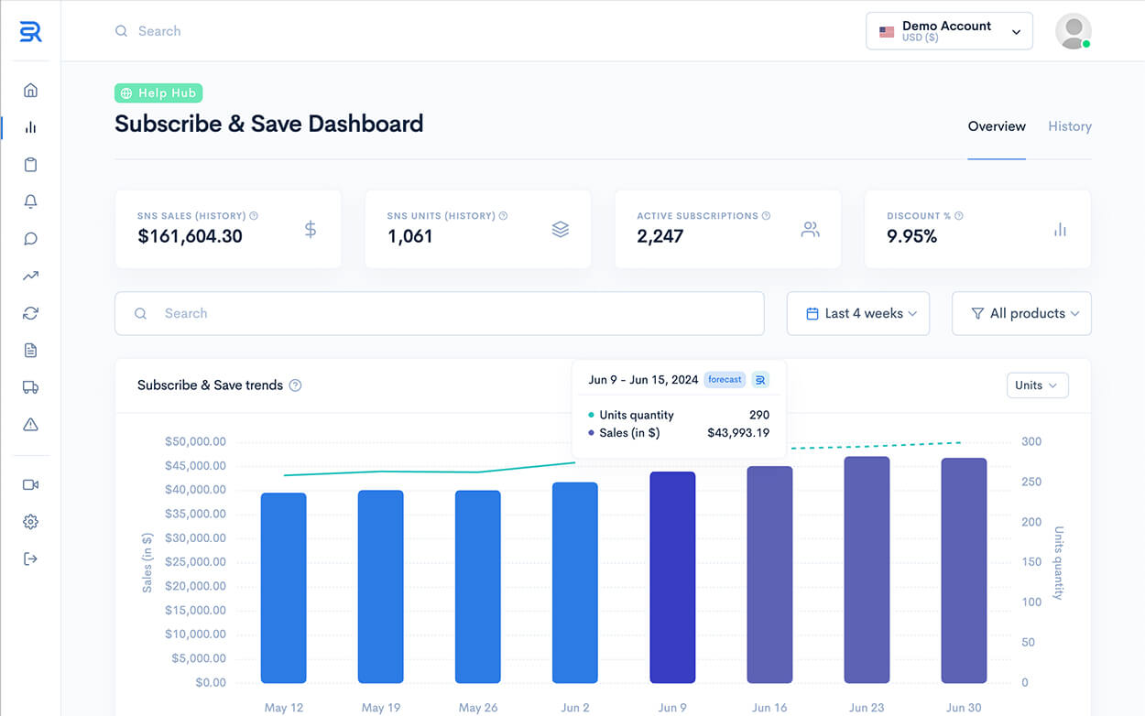The height and width of the screenshot is (716, 1145).
Task: Click the people icon on Active Subscriptions card
Action: pos(810,230)
